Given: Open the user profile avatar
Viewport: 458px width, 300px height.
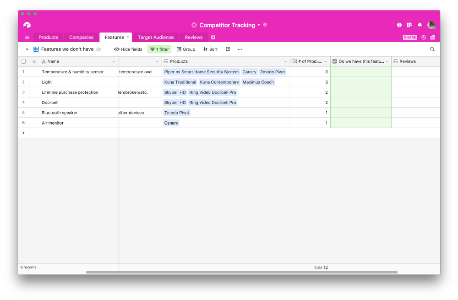Looking at the screenshot, I should click(x=431, y=25).
